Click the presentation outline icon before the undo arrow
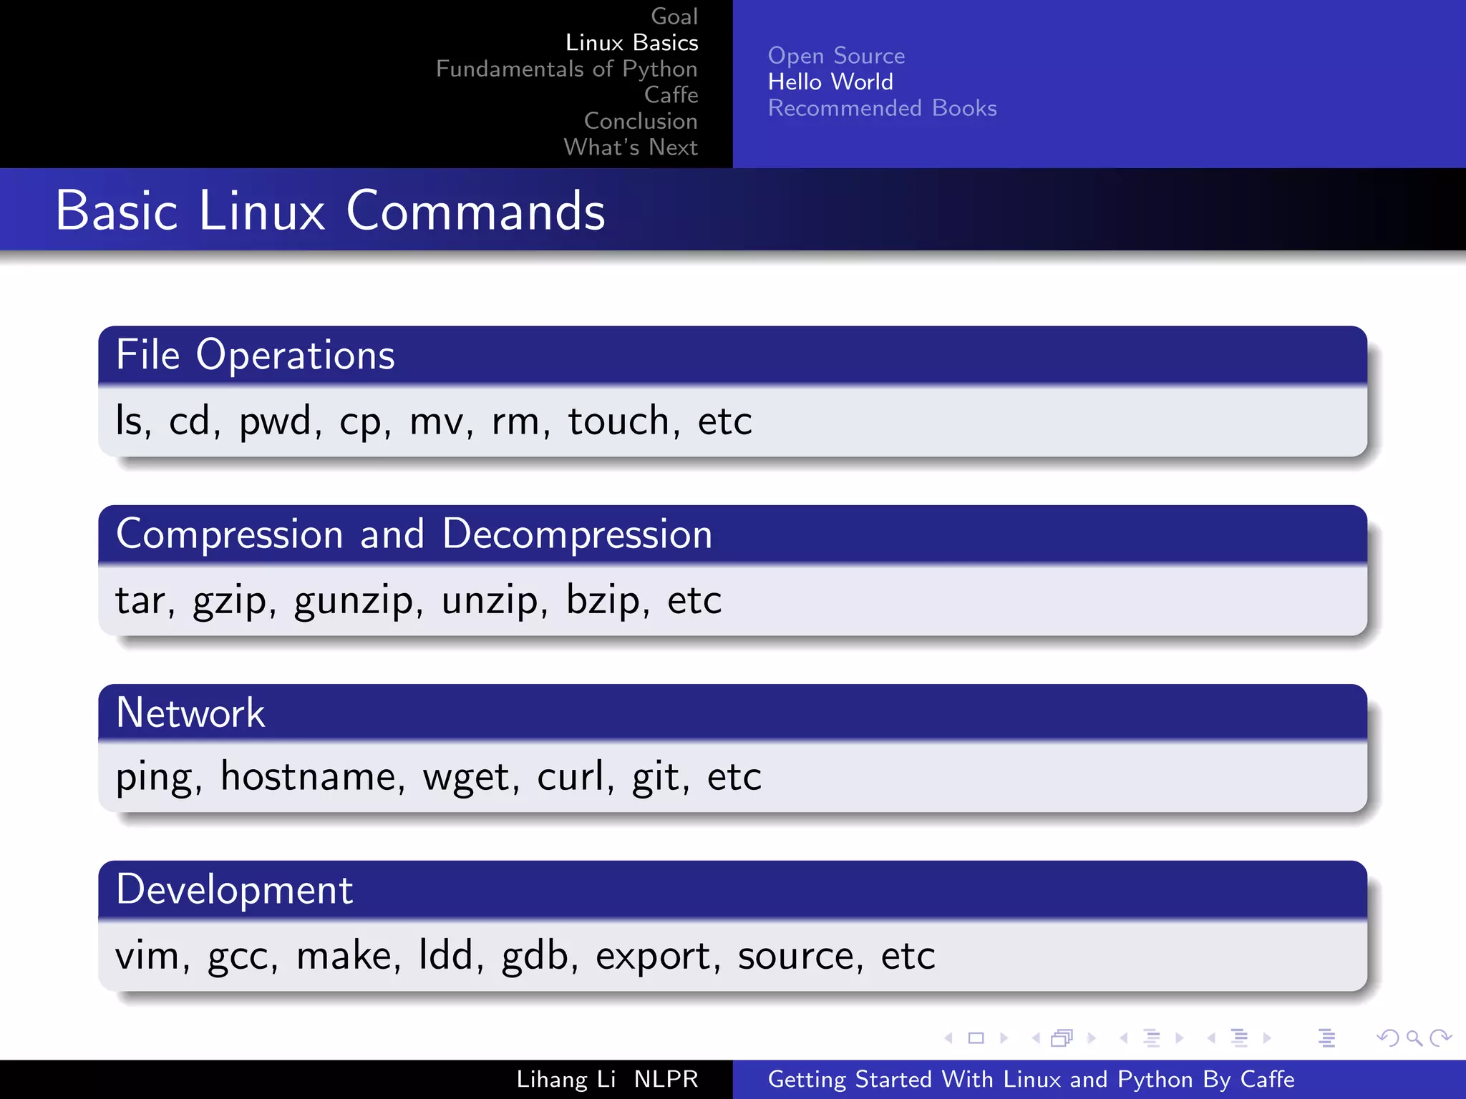The width and height of the screenshot is (1466, 1099). 1327,1038
